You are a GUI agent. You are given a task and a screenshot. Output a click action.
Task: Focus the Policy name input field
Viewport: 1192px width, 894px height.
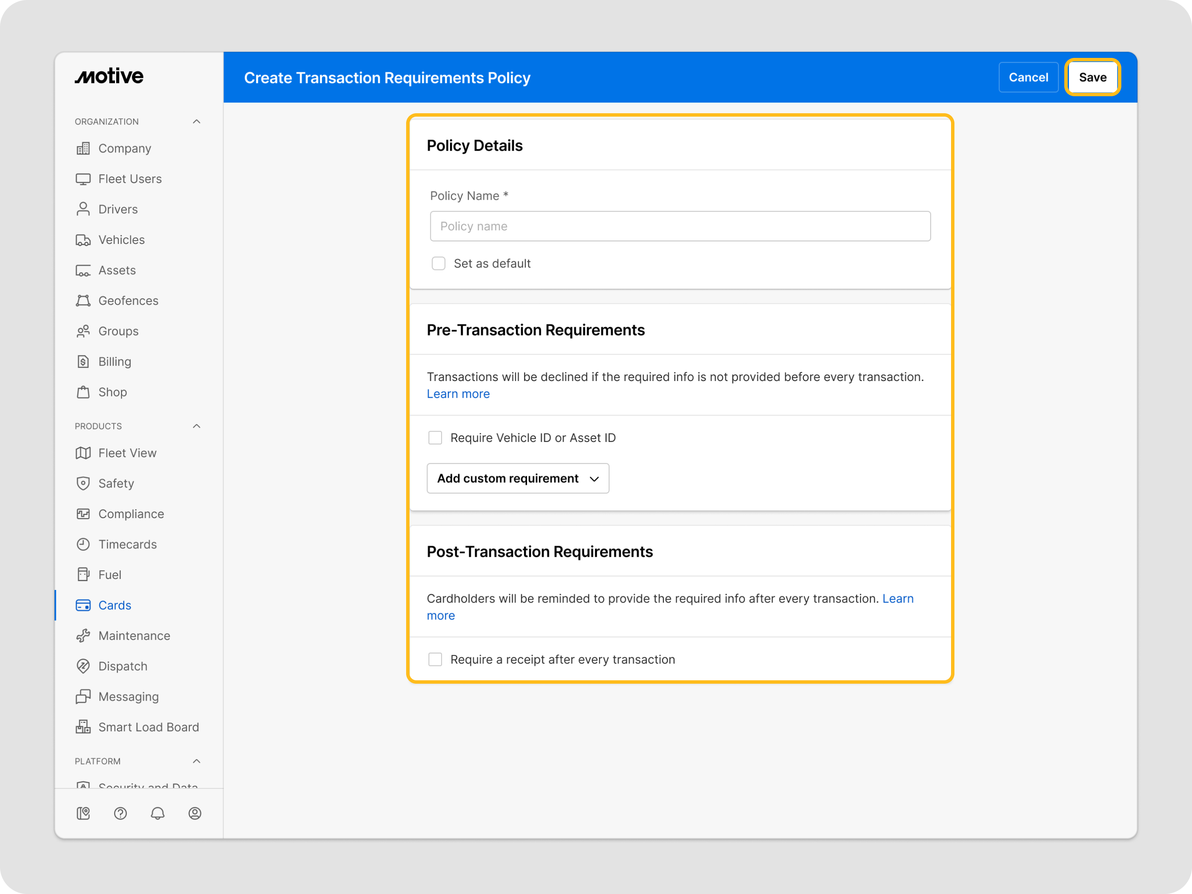coord(679,226)
